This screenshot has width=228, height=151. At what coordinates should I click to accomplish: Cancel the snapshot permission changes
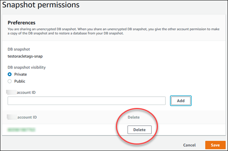(x=189, y=145)
